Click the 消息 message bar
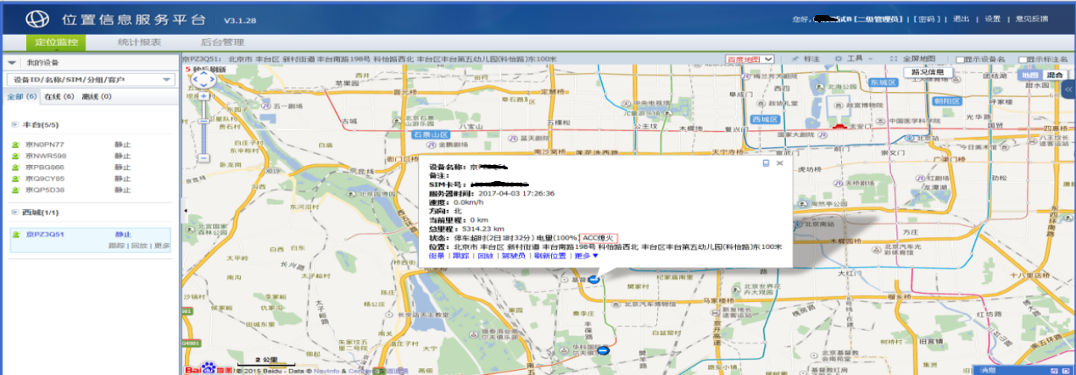This screenshot has width=1076, height=375. pos(1023,370)
